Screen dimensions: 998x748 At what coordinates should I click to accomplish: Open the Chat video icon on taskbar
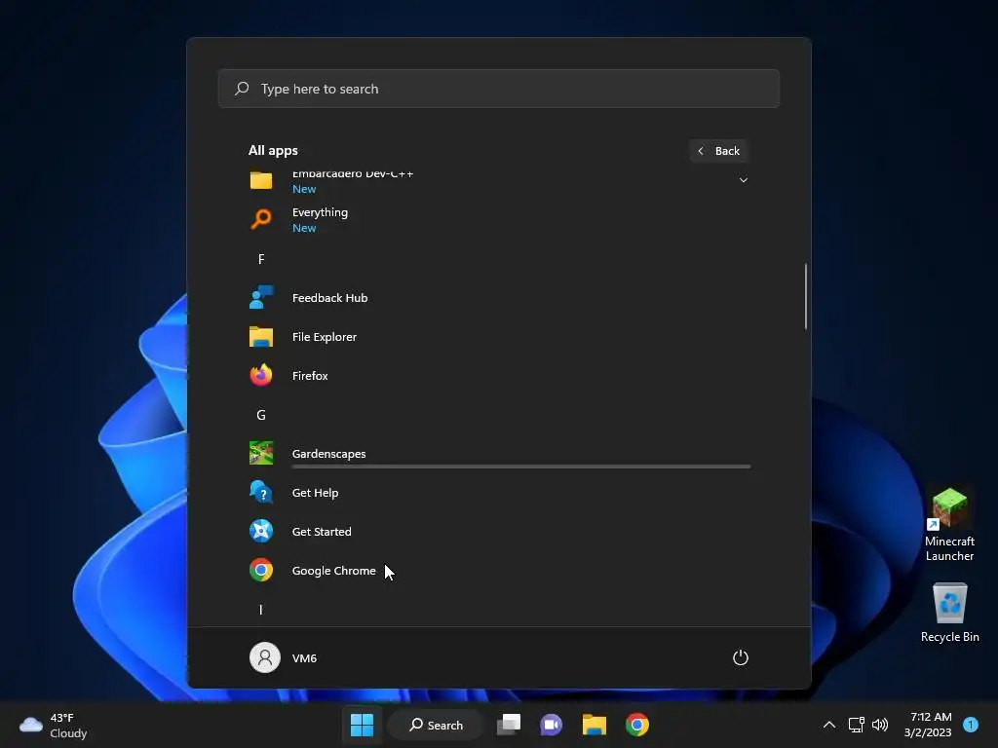point(552,725)
